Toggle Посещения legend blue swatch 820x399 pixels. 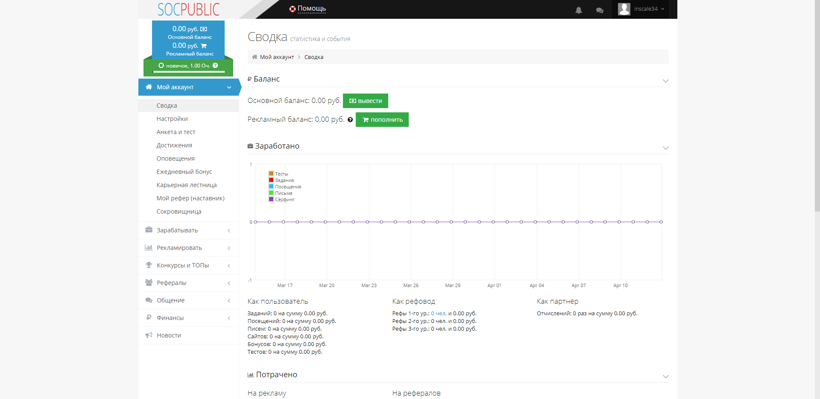coord(271,186)
